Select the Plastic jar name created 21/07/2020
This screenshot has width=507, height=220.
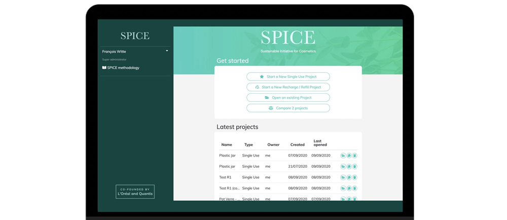pyautogui.click(x=227, y=167)
